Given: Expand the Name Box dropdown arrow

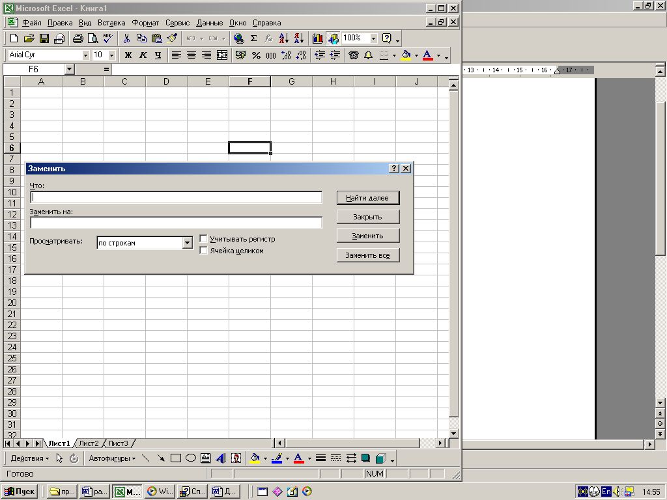Looking at the screenshot, I should [69, 69].
